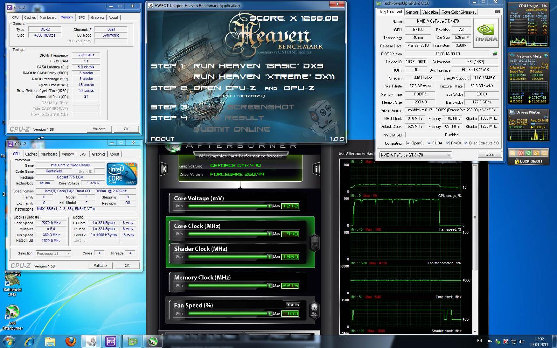Switch to GPU-Z taskbar button
This screenshot has width=557, height=348.
coord(132,341)
